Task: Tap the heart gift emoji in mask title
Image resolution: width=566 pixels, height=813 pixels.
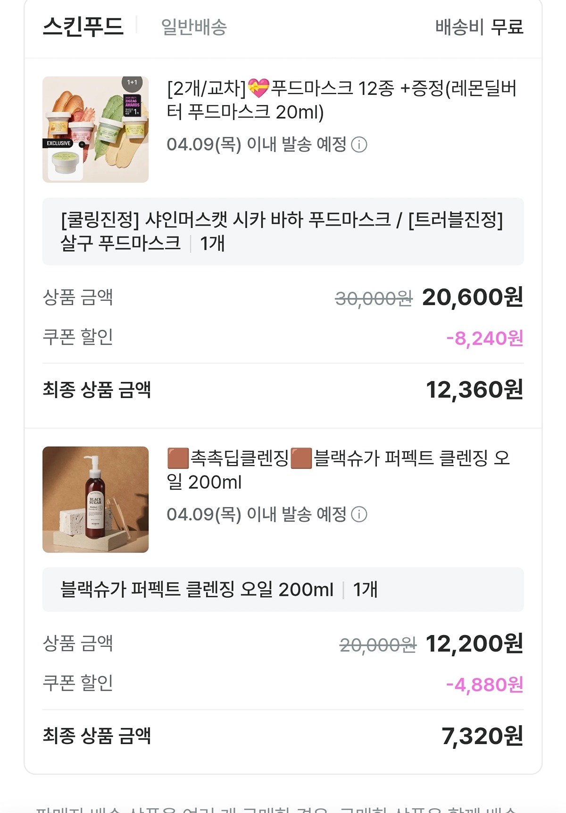Action: [x=258, y=88]
